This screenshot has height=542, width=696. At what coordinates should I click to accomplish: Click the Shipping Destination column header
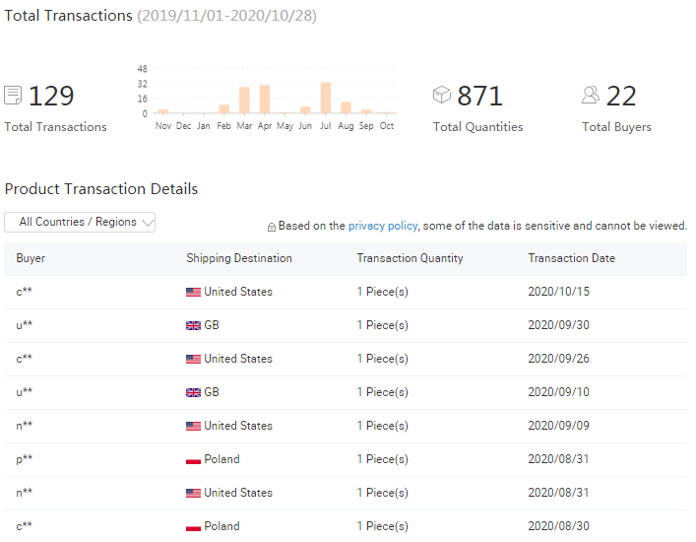click(239, 258)
